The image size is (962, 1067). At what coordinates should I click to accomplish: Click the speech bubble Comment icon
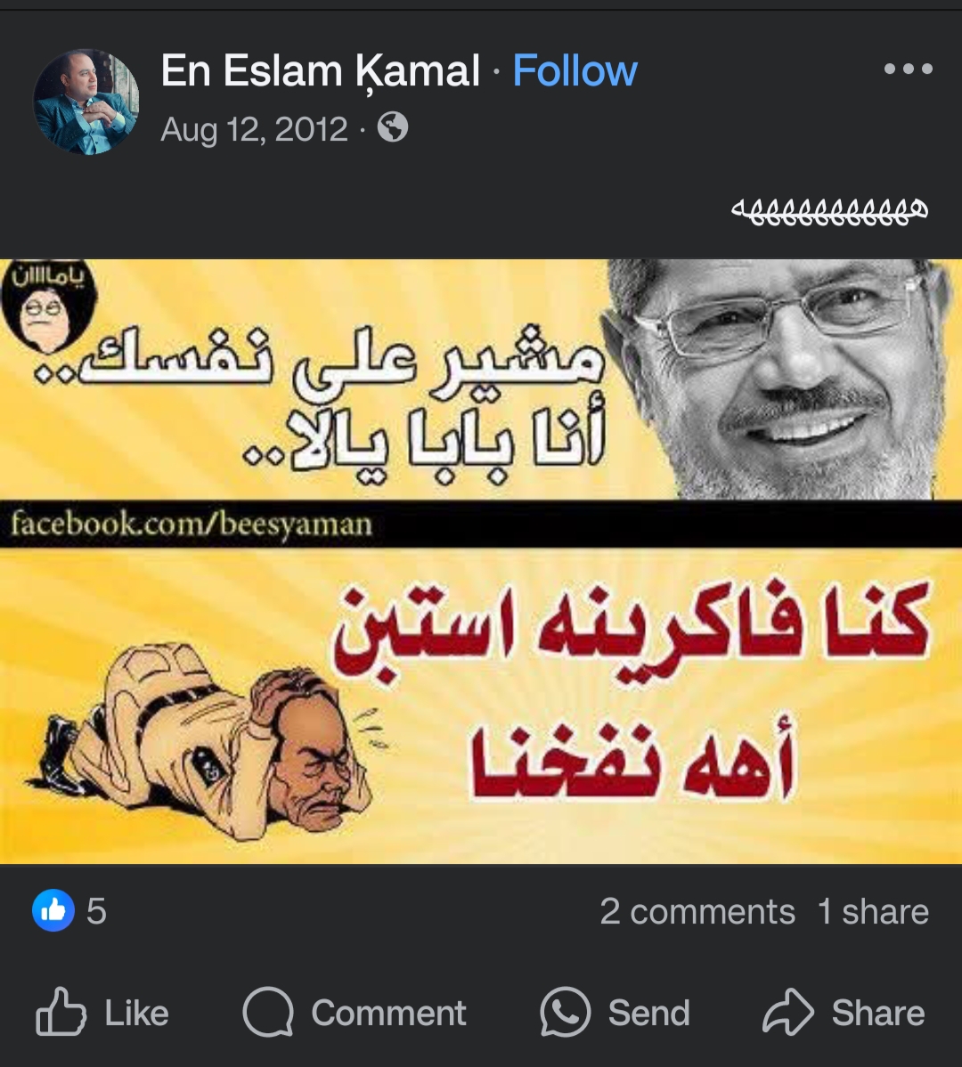[x=268, y=1012]
